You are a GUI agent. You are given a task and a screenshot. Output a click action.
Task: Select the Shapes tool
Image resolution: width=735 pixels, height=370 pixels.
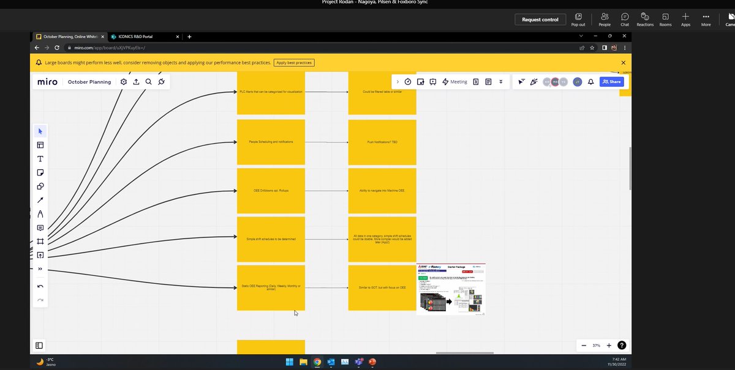click(40, 186)
